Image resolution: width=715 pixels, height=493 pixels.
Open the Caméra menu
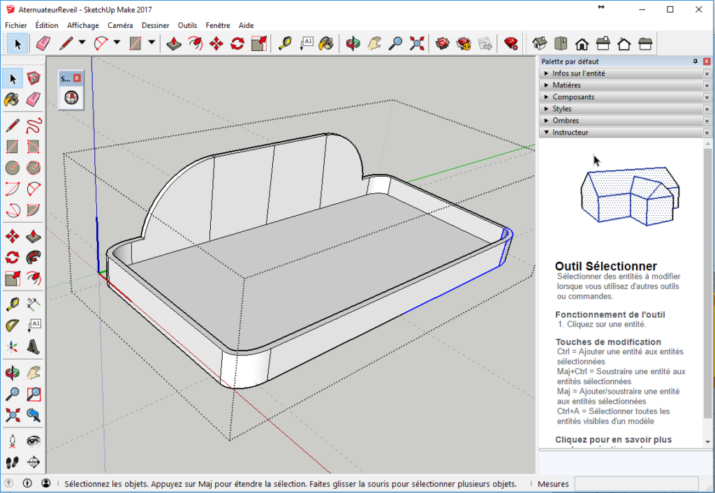119,25
